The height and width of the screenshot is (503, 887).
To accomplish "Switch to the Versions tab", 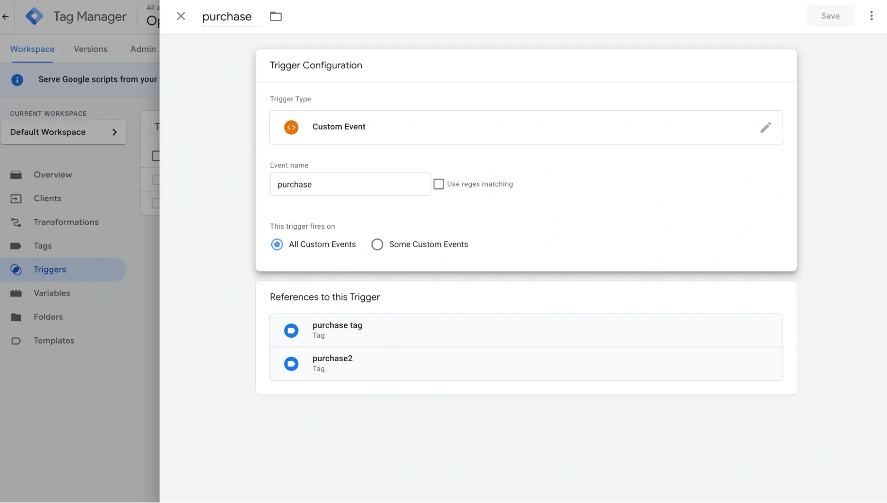I will point(91,49).
